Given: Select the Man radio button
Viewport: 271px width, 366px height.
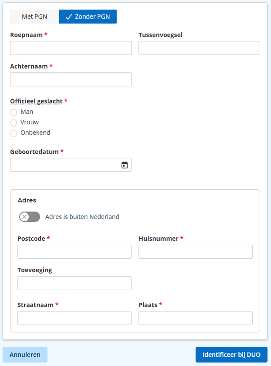Looking at the screenshot, I should (x=14, y=112).
